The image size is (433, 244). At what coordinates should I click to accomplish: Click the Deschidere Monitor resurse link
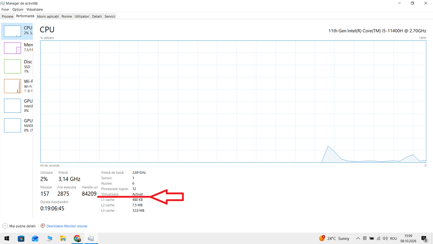[67, 226]
